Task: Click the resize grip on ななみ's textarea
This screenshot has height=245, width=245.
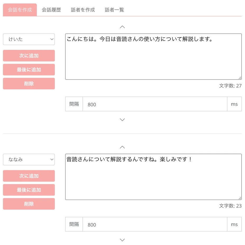Action: point(240,198)
